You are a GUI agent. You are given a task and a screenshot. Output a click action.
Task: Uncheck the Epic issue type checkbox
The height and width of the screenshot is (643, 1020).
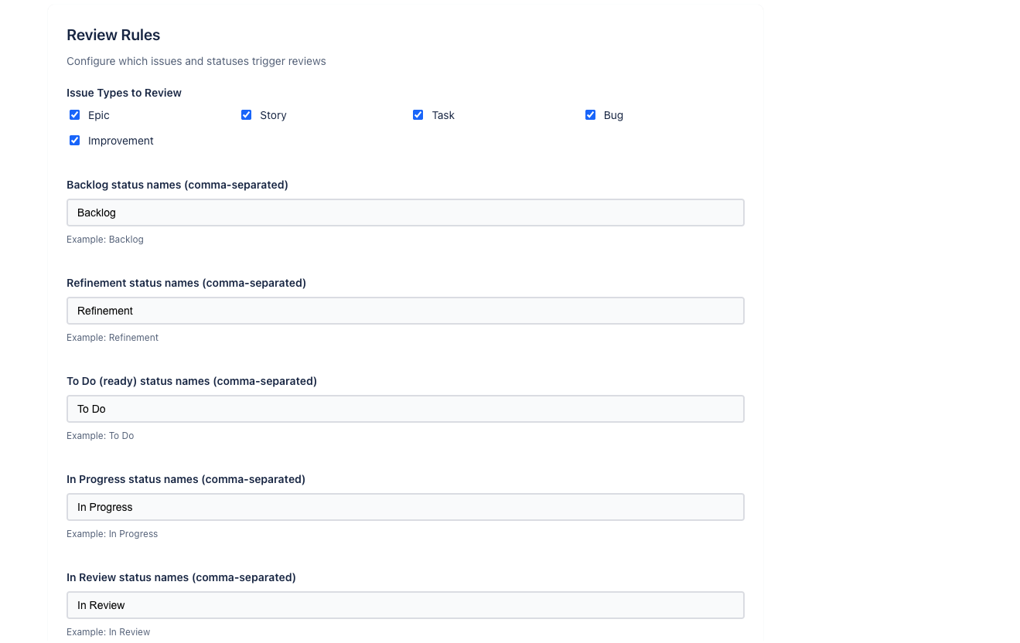pos(75,115)
